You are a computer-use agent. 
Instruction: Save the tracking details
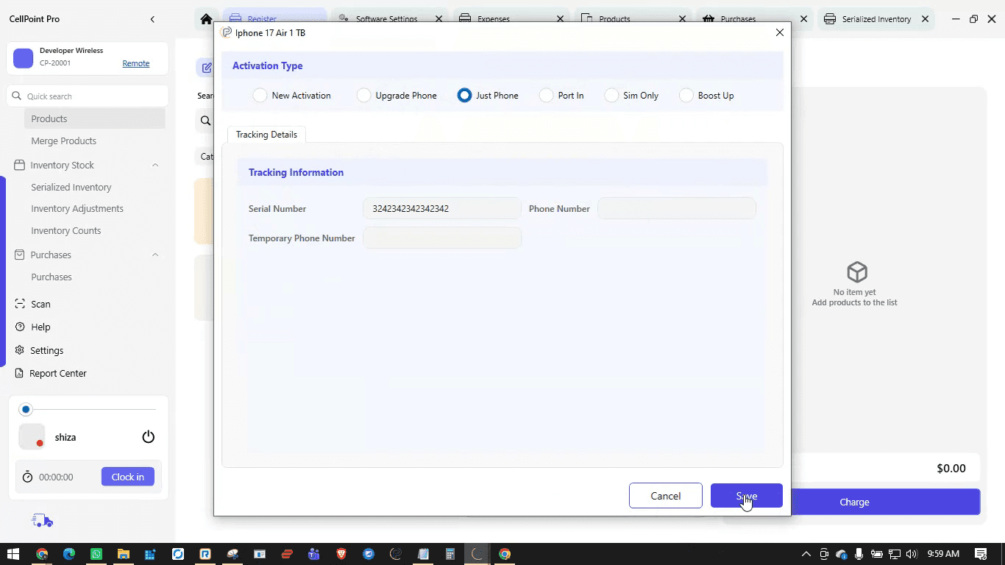tap(747, 496)
